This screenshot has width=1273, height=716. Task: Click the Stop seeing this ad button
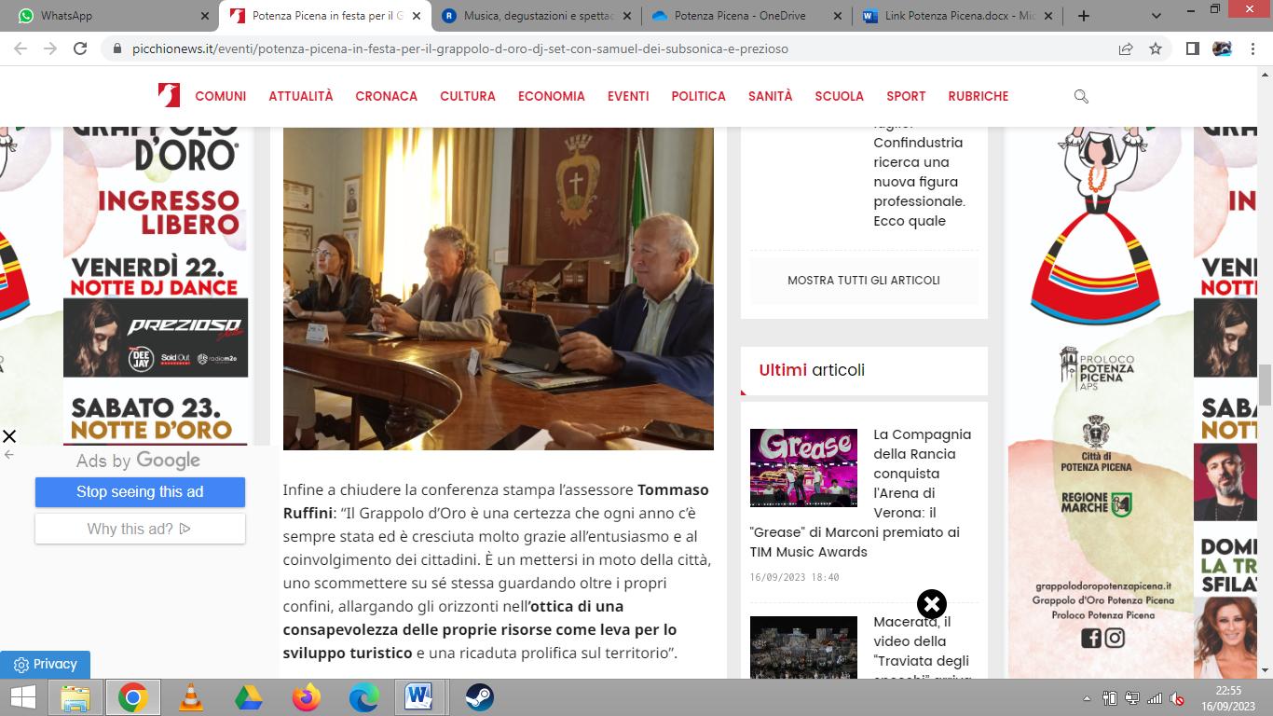coord(140,491)
